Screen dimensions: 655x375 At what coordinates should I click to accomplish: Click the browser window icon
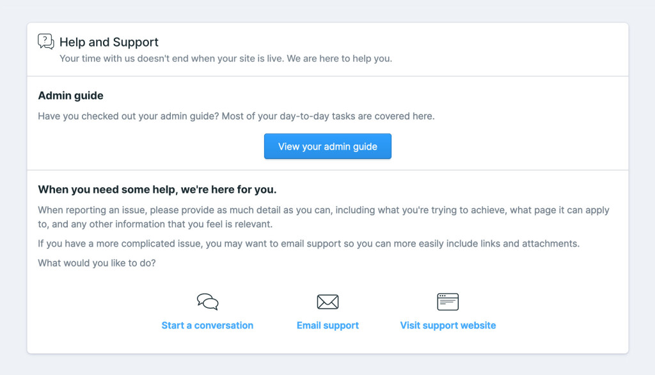(448, 302)
